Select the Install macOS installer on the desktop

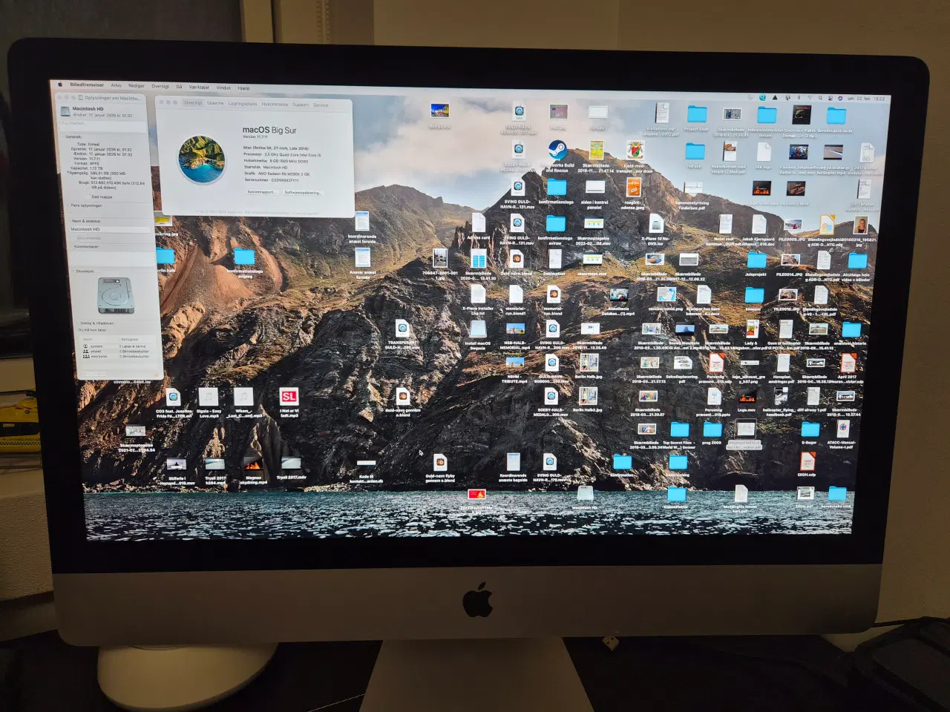point(478,329)
